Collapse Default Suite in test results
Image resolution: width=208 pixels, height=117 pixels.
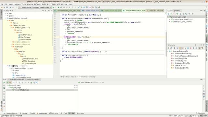pyautogui.click(x=7, y=85)
